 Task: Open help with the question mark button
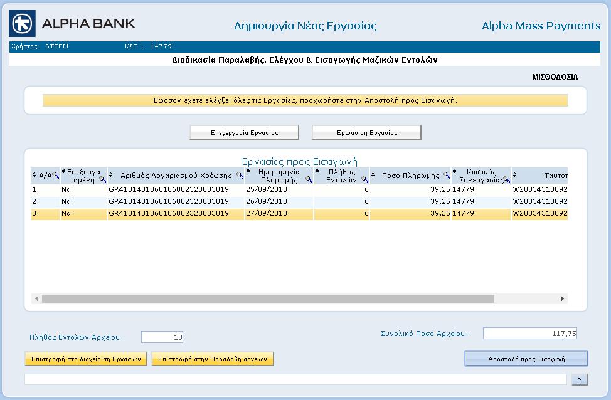580,380
